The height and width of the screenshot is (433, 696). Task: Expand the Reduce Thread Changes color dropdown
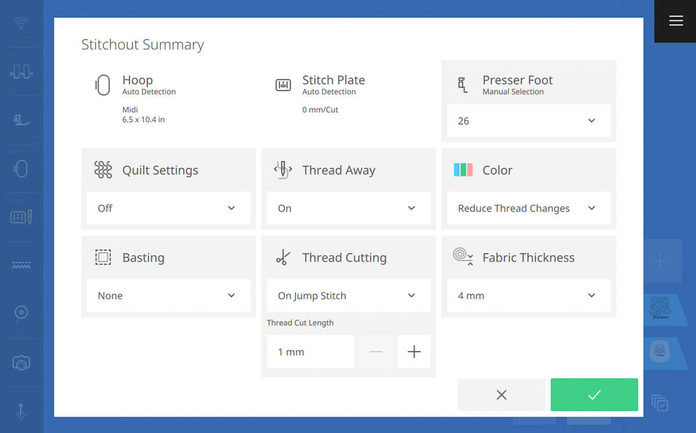click(x=529, y=208)
